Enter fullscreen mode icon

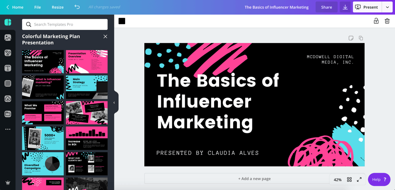[x=359, y=180]
